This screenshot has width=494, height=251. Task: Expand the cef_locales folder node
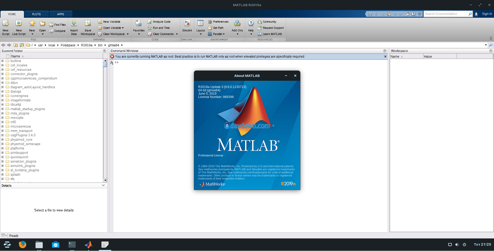click(2, 65)
